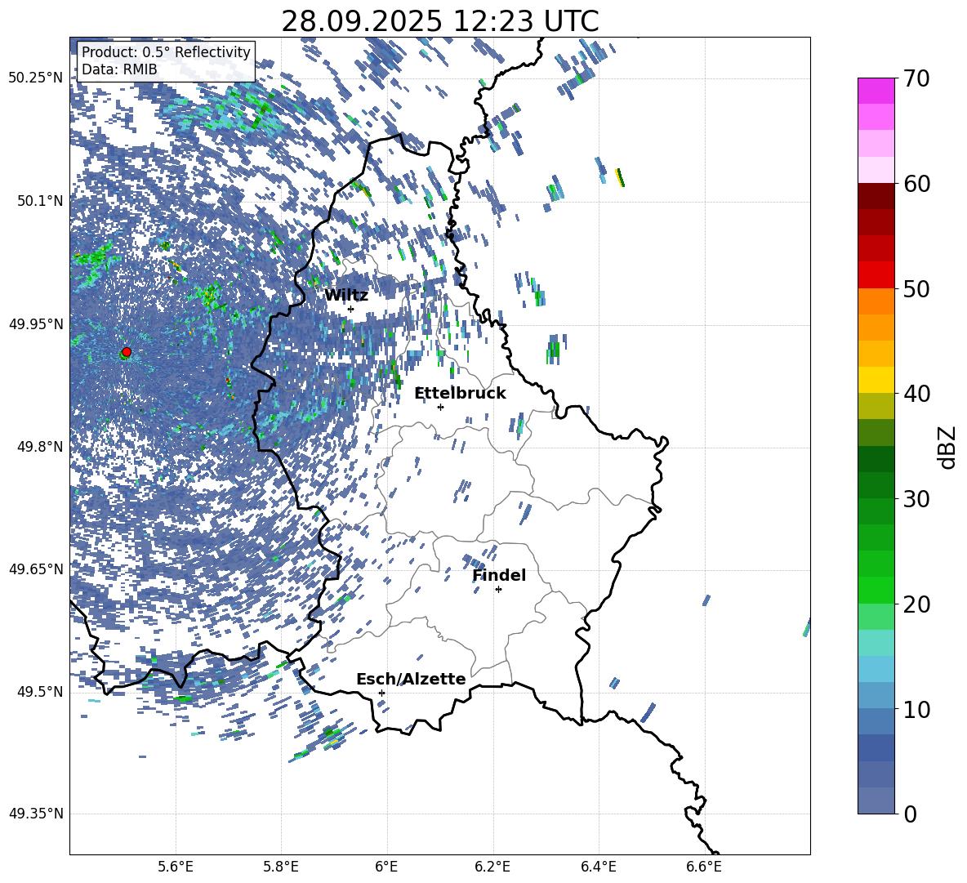The image size is (967, 883).
Task: Click the 30 colorbar tick label
Action: pyautogui.click(x=916, y=499)
